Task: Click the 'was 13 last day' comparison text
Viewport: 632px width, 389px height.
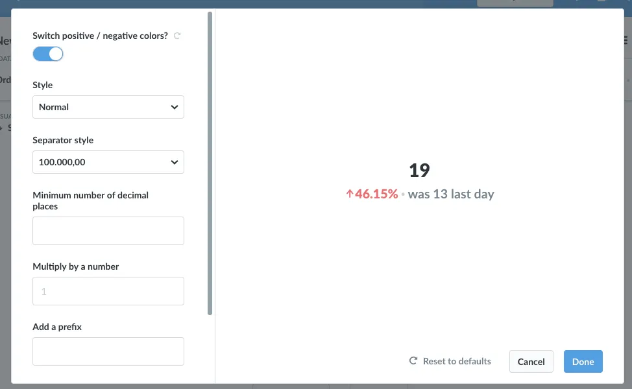Action: pyautogui.click(x=450, y=194)
